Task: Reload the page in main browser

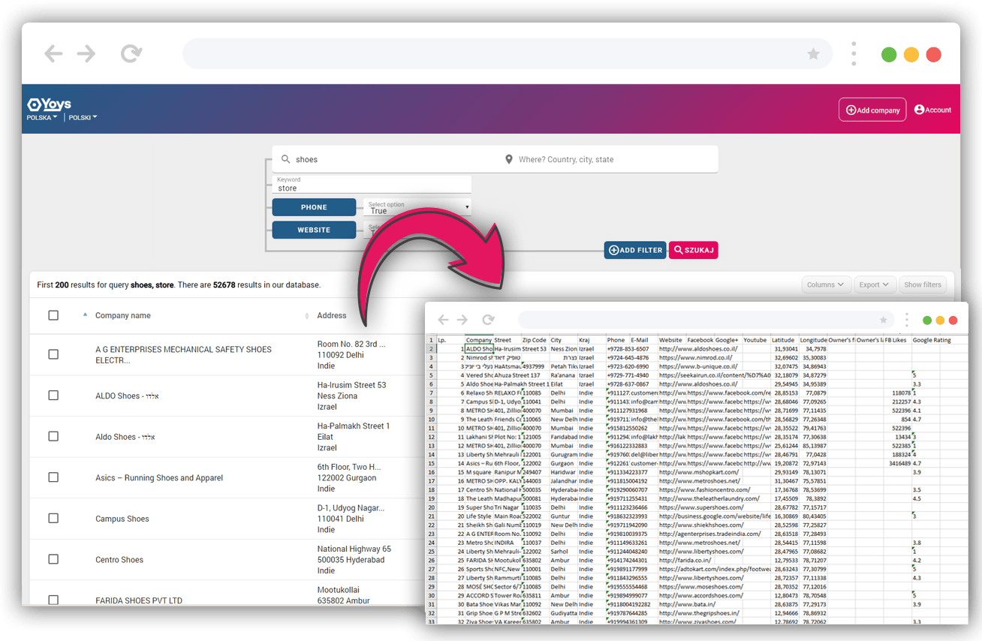Action: (x=131, y=53)
